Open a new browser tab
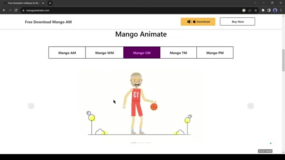Screen dimensions: 285x160 [x=50, y=3]
